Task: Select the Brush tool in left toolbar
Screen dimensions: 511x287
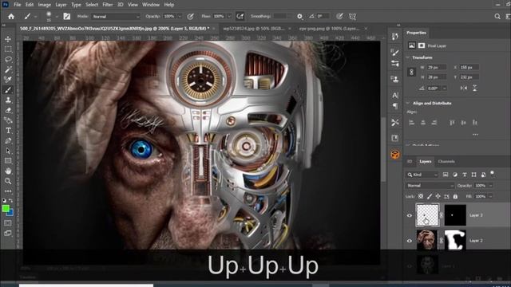Action: 8,90
